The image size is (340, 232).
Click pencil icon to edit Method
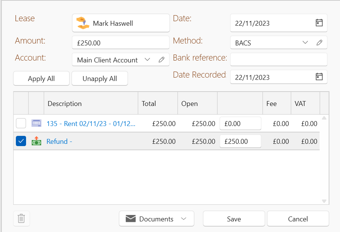coord(320,43)
